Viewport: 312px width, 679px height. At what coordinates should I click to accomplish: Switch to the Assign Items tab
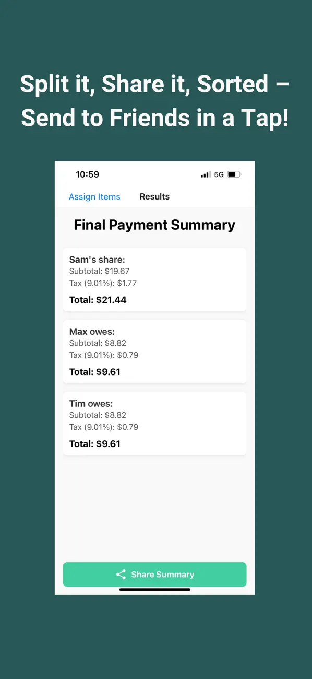pos(94,196)
